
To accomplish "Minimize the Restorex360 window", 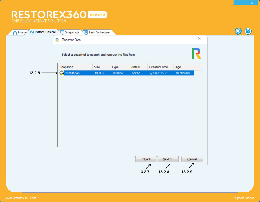I will [x=240, y=3].
